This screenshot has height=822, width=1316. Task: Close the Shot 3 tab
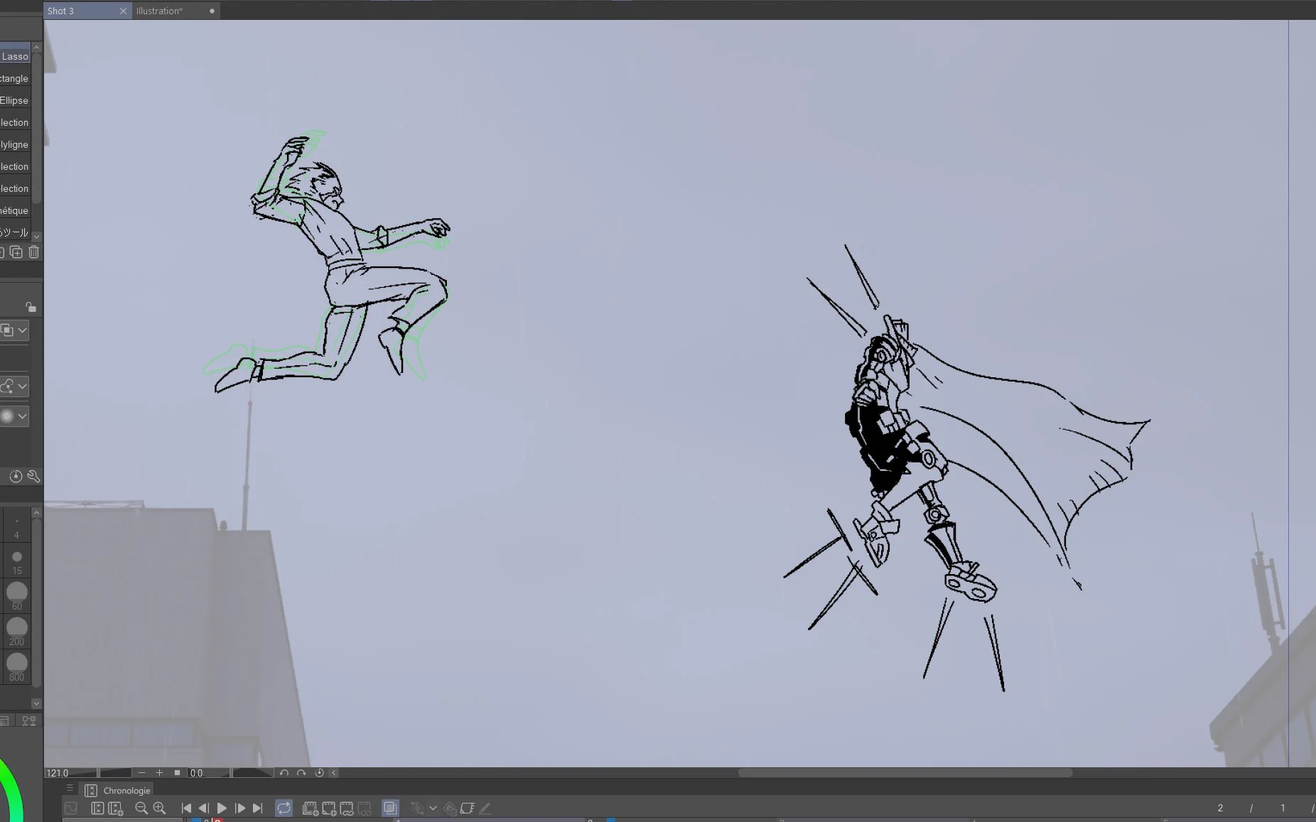coord(123,11)
